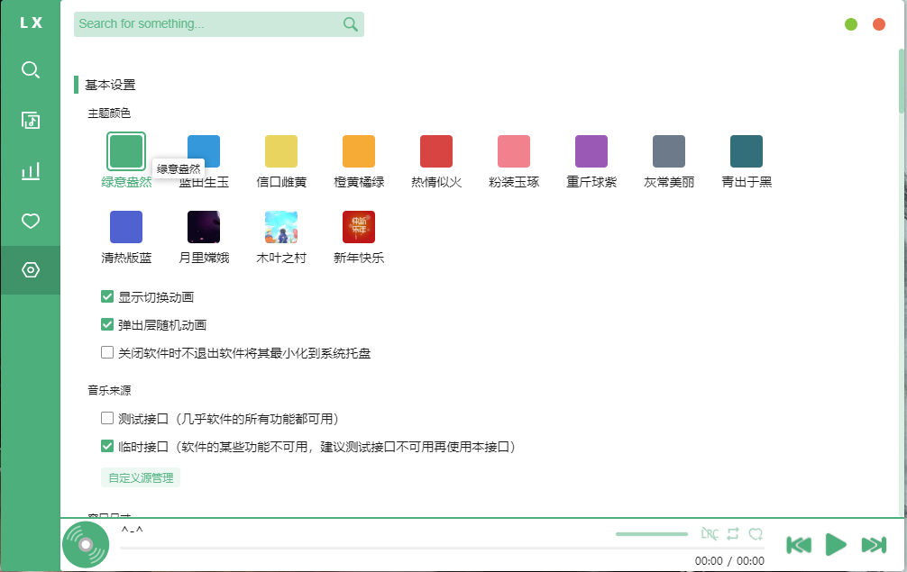
Task: Open settings via the sidebar gear icon
Action: [x=30, y=270]
